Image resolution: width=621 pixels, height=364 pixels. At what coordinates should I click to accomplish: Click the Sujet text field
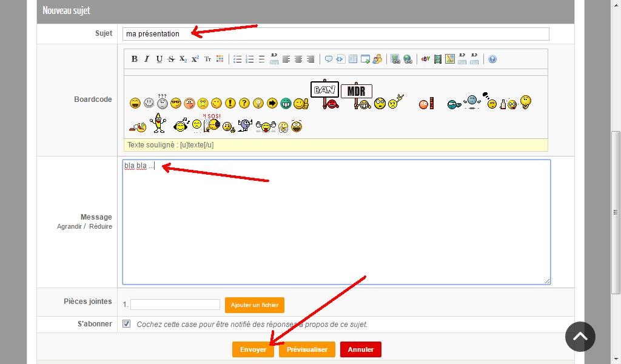point(336,34)
